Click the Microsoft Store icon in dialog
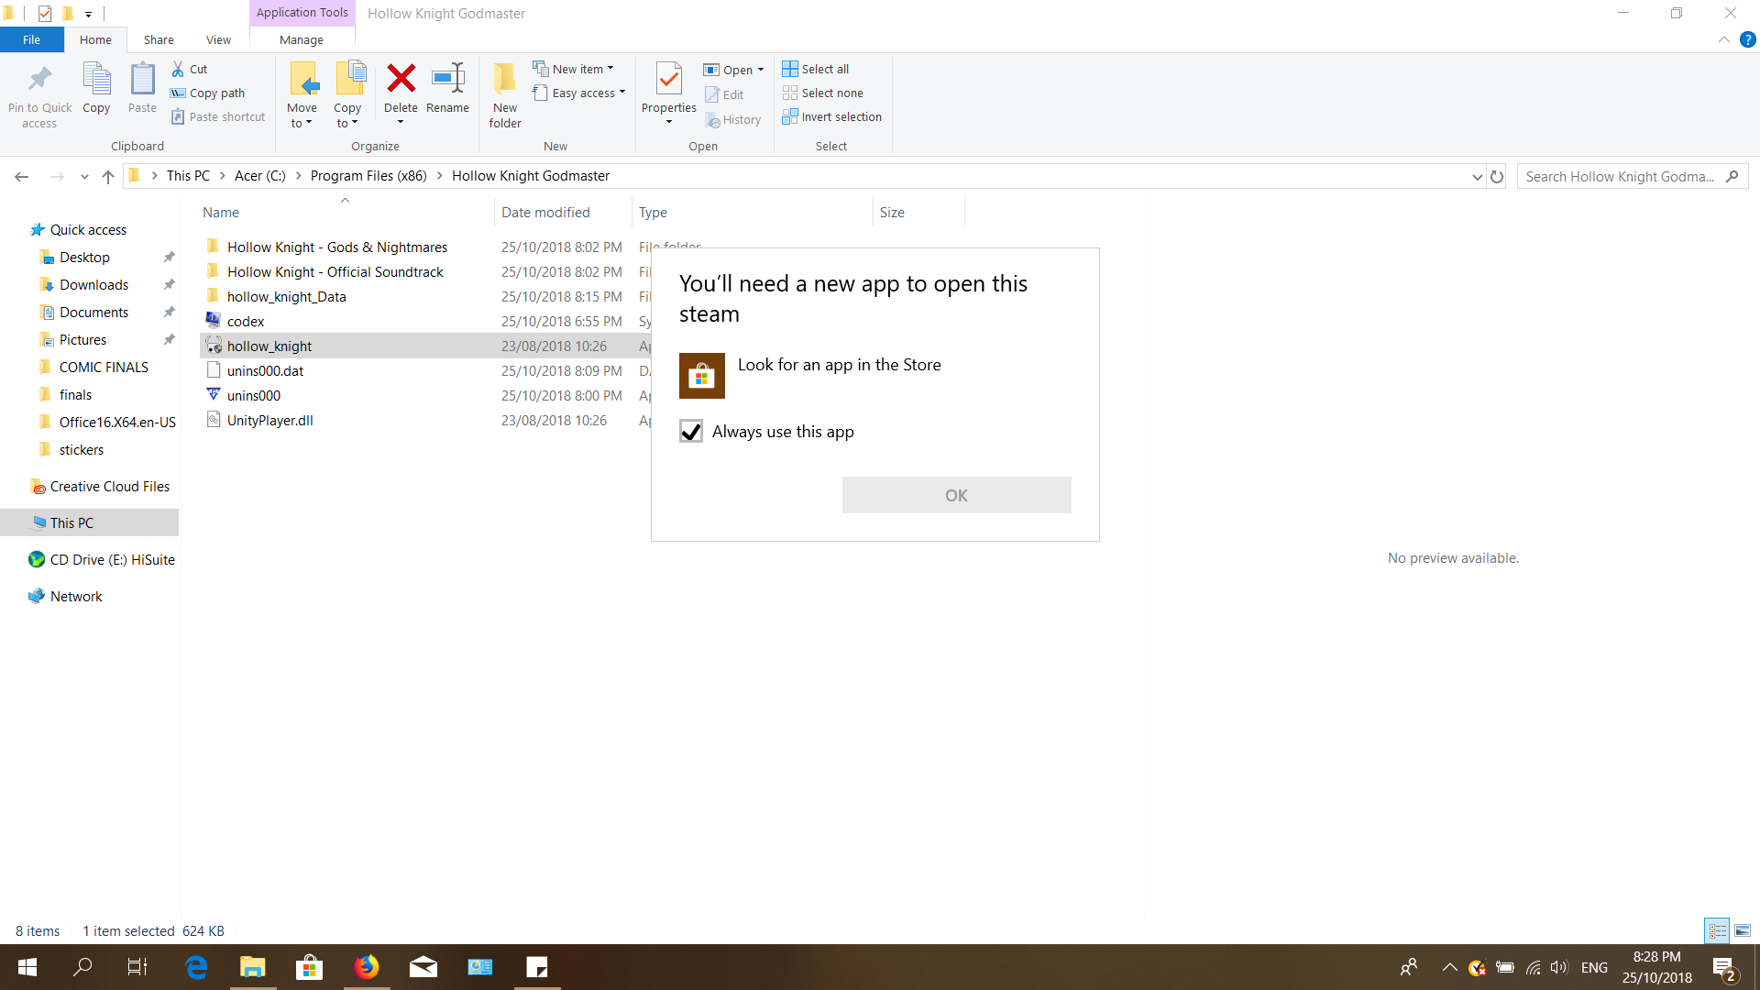The height and width of the screenshot is (990, 1760). [701, 376]
